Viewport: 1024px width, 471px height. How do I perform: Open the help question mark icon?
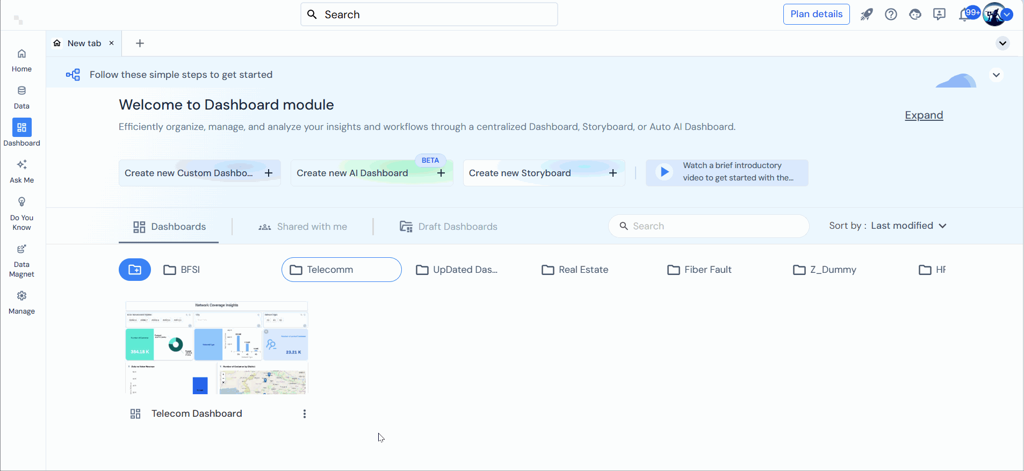891,15
